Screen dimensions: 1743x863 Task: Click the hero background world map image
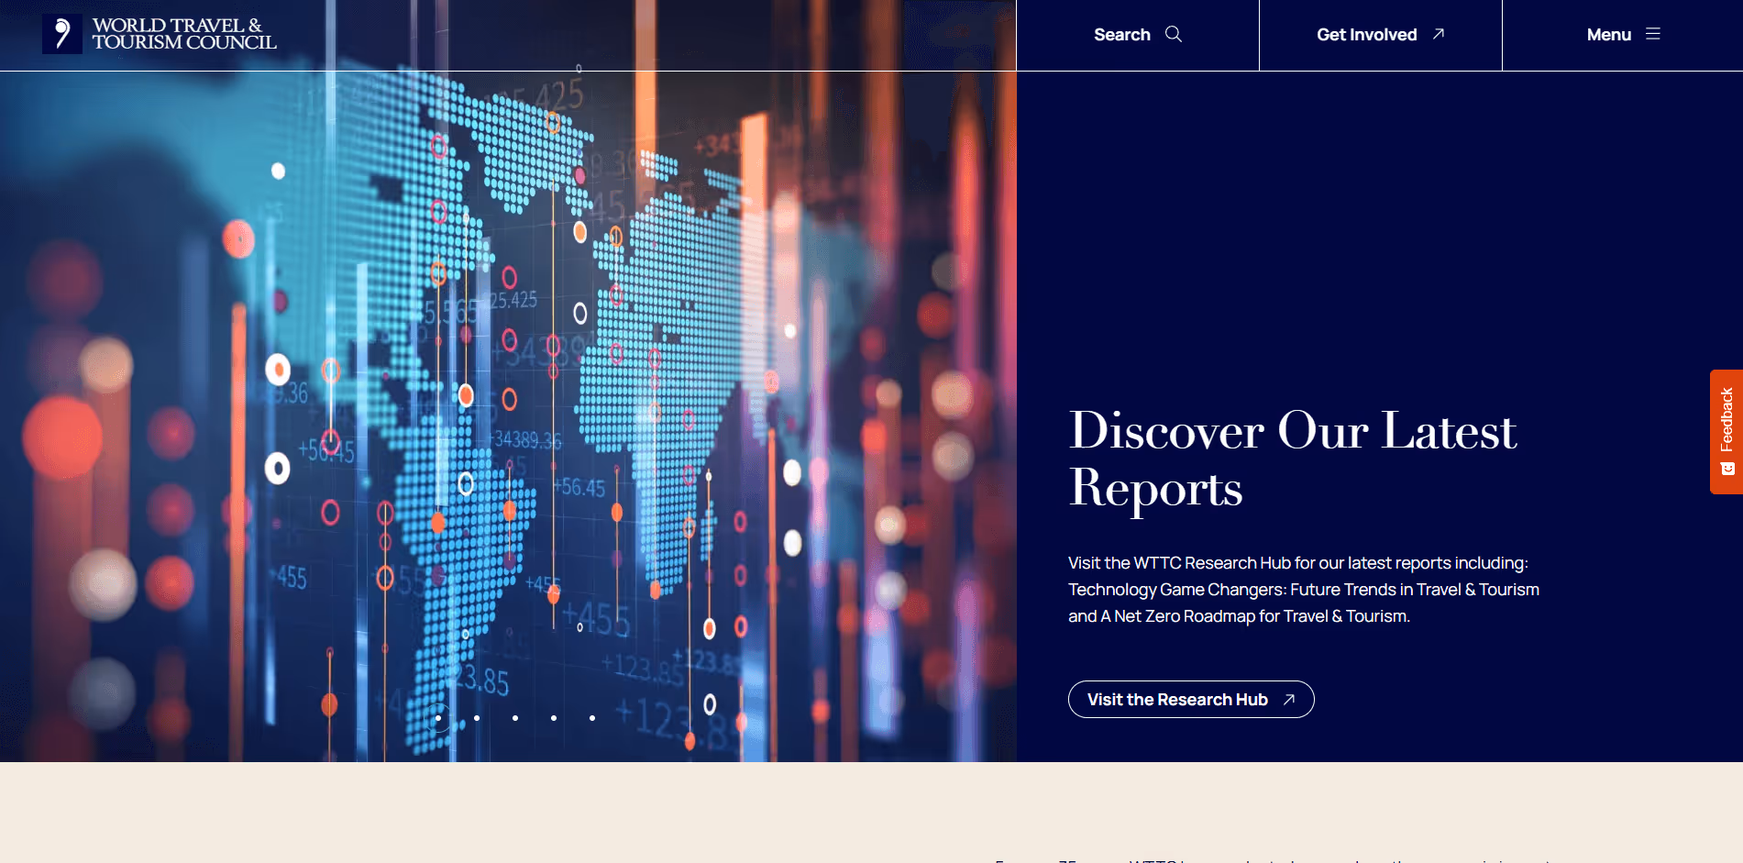click(x=504, y=367)
